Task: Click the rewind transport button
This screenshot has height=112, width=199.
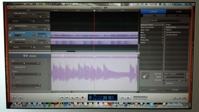Action: (62, 97)
